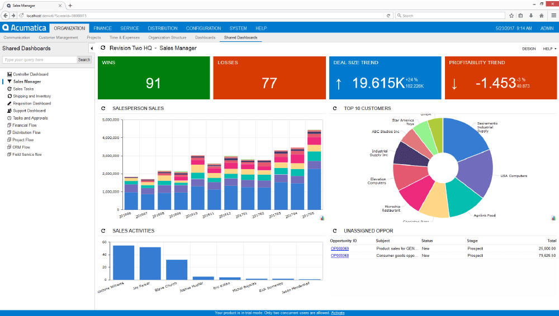
Task: Collapse the Shared Dashboards side panel arrow
Action: pyautogui.click(x=92, y=48)
